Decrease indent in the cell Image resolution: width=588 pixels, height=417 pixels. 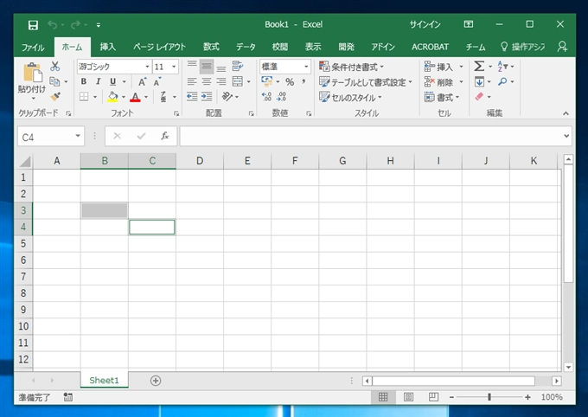192,97
